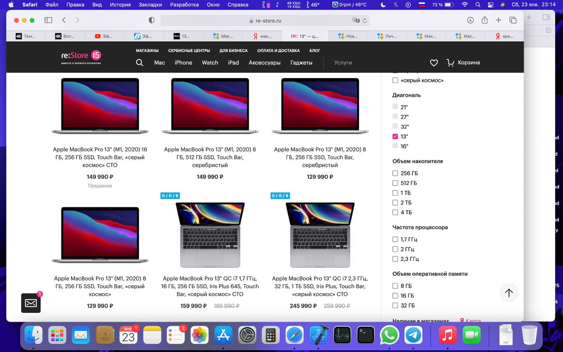Open the Услуги link
Screen dimensions: 563x352
pos(343,62)
